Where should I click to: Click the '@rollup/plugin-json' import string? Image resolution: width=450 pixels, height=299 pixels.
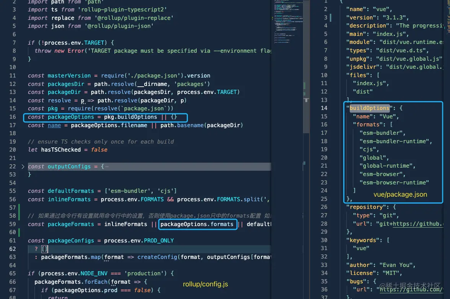tap(119, 26)
